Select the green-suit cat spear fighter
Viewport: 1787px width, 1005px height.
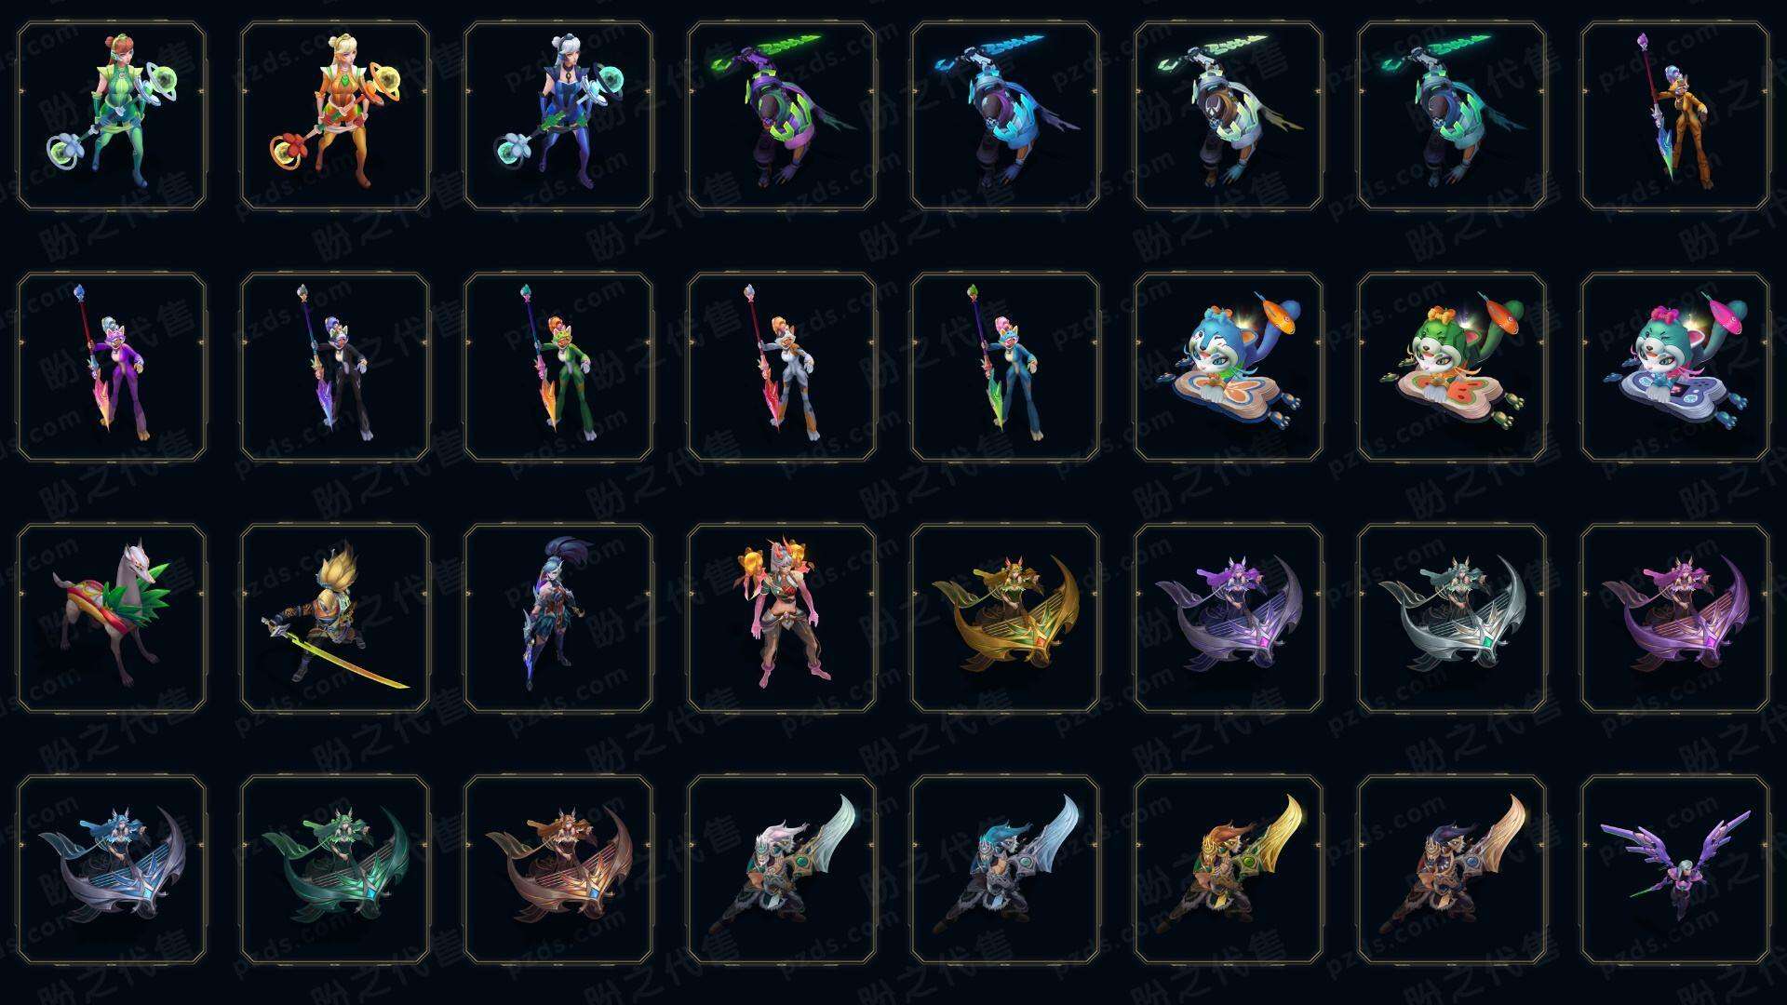(x=558, y=367)
